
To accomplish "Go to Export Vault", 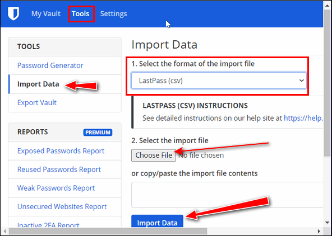I will pyautogui.click(x=37, y=102).
